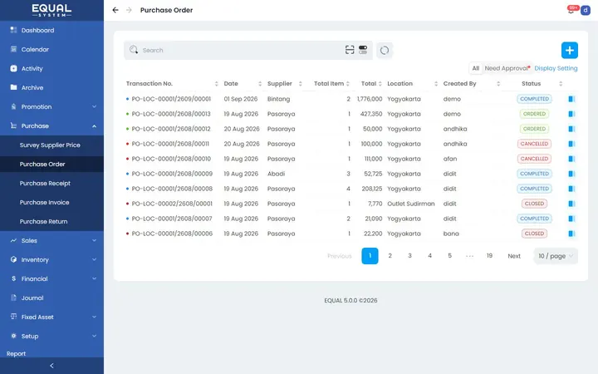The width and height of the screenshot is (598, 374).
Task: Open the detail icon for PO-LOC-00001/2609/00001
Action: (x=571, y=99)
